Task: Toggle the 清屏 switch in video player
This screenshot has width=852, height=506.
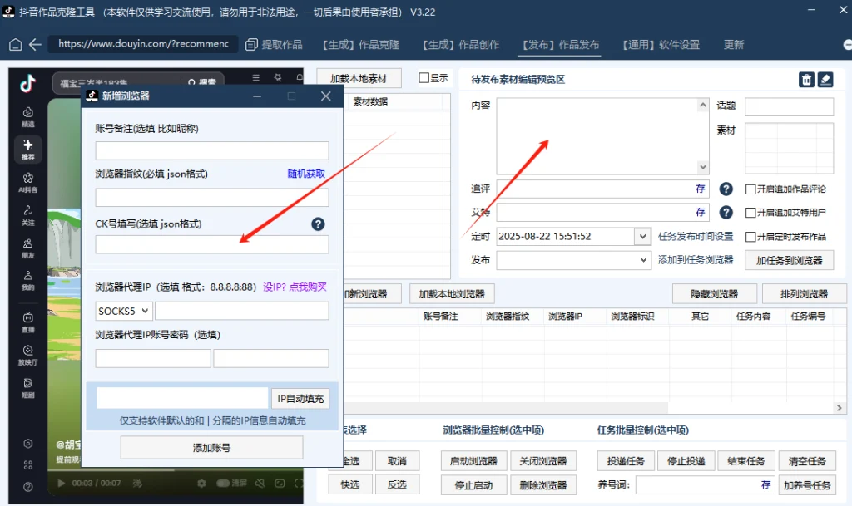Action: click(x=223, y=484)
